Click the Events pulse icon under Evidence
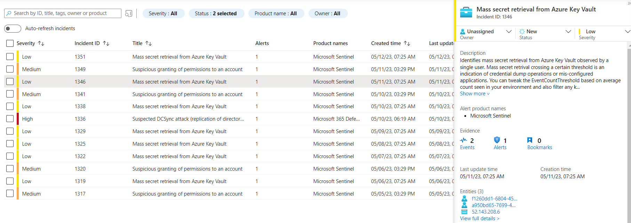Image resolution: width=631 pixels, height=223 pixels. pyautogui.click(x=463, y=140)
